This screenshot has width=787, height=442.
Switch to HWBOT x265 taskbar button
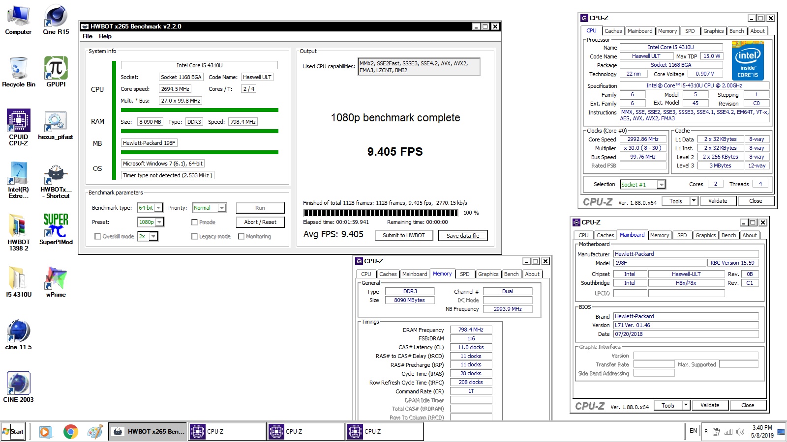(x=148, y=432)
